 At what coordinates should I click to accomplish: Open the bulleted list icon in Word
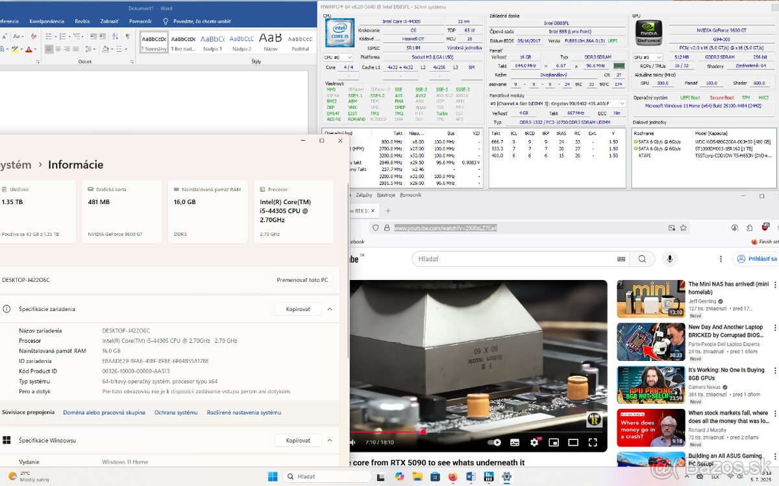click(x=49, y=36)
